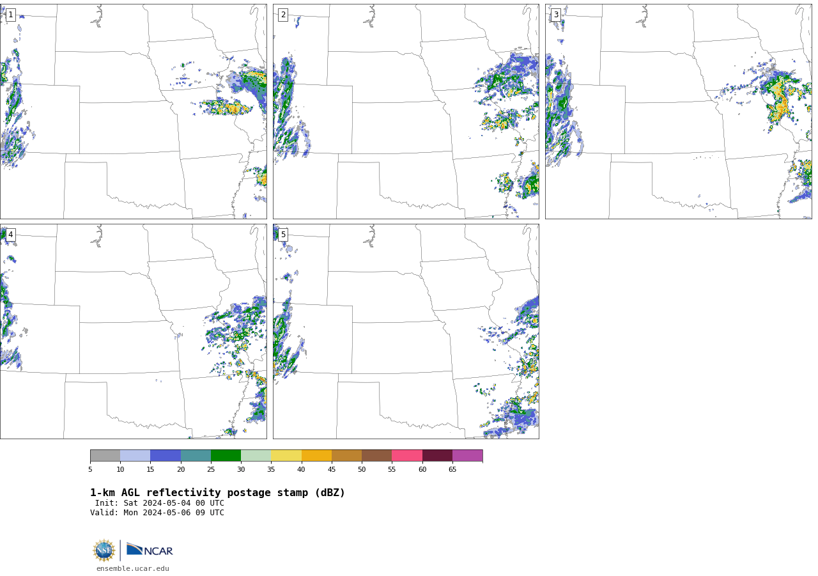Click the orange 40-45 dBZ swatch
The height and width of the screenshot is (576, 818).
tap(316, 456)
